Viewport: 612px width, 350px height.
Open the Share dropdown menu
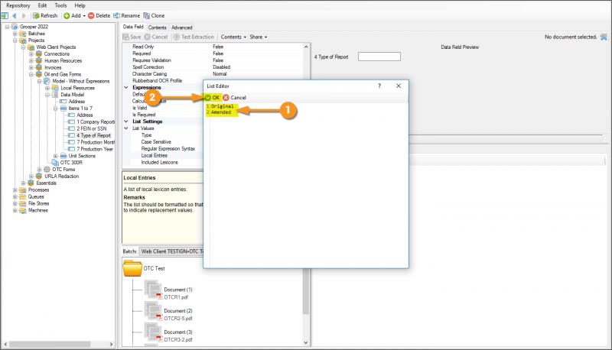point(259,37)
